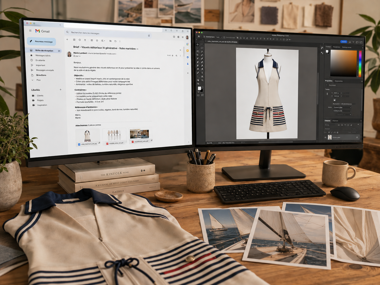Pick a color in the Photoshop color field
This screenshot has width=380, height=285.
coord(344,64)
